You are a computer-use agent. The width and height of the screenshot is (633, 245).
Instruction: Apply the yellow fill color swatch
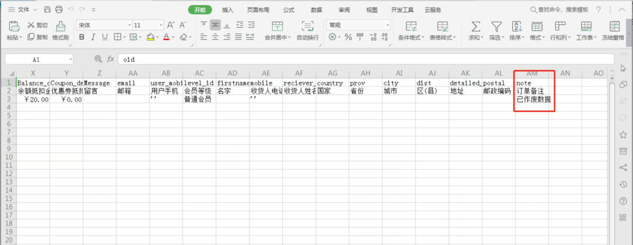[x=150, y=37]
